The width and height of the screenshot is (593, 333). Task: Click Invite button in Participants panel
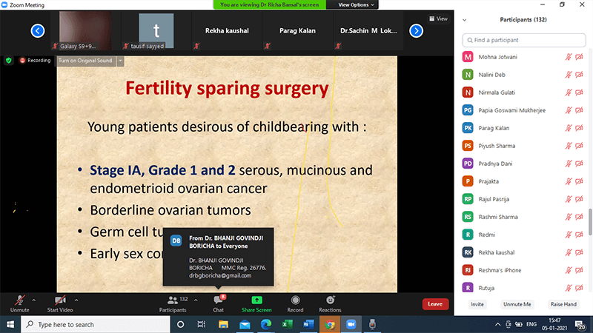[477, 304]
